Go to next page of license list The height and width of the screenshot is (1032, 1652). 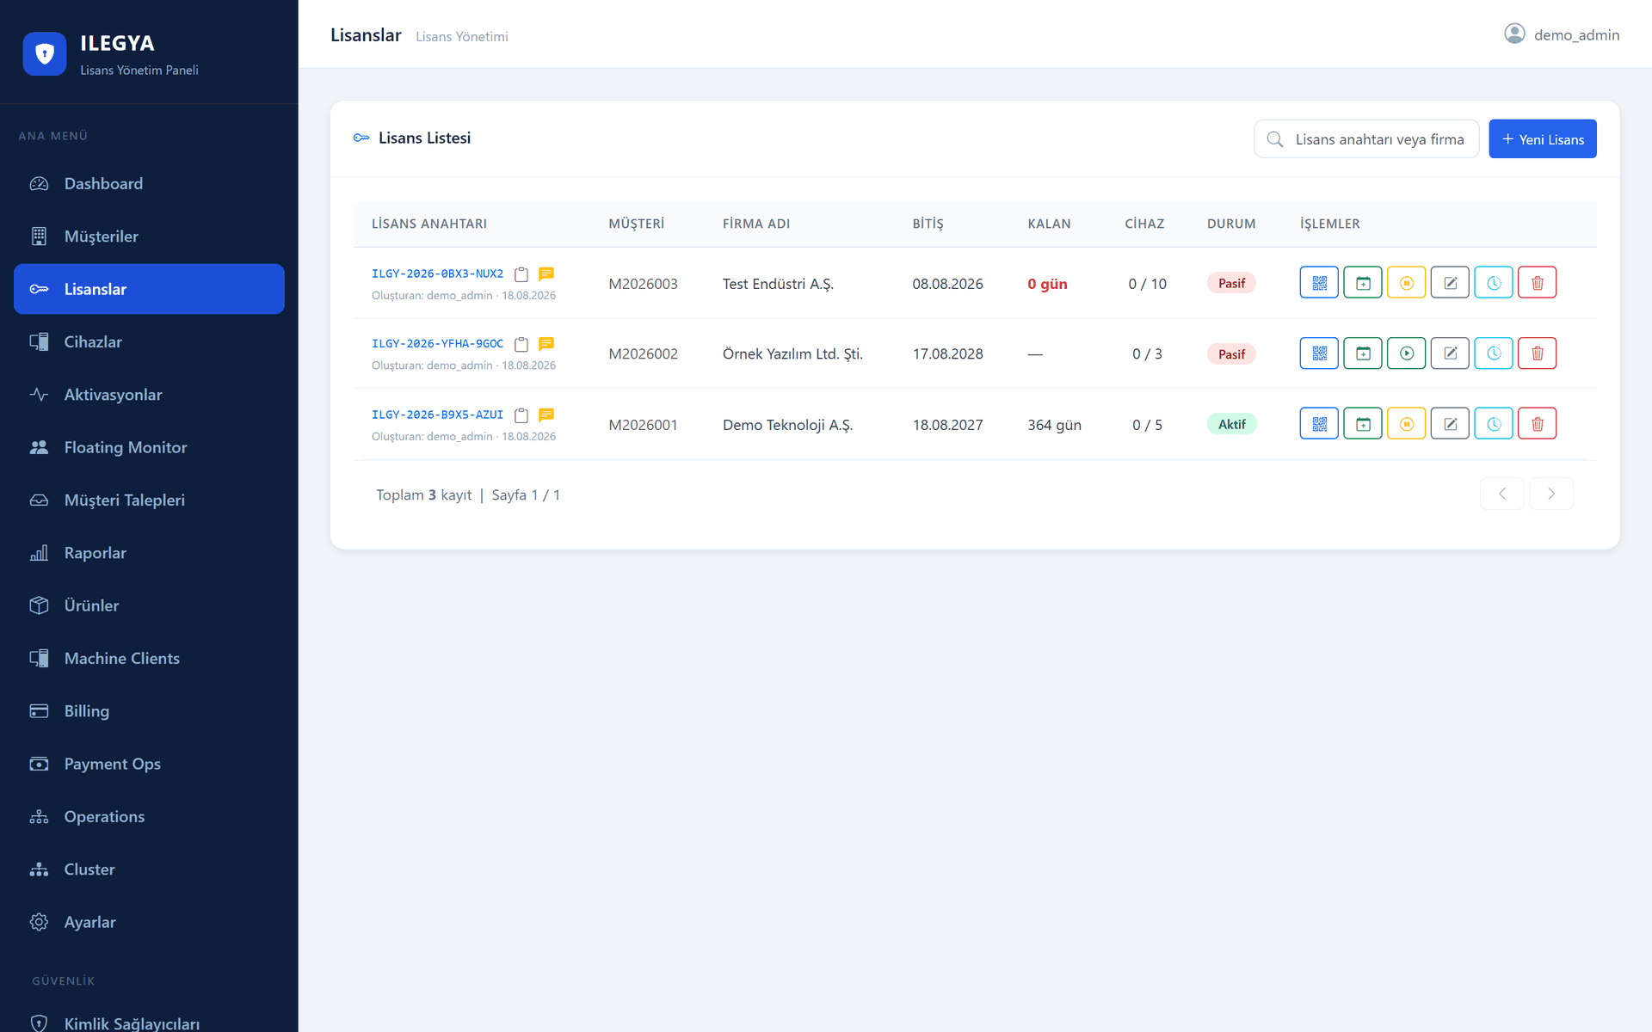[x=1551, y=494]
